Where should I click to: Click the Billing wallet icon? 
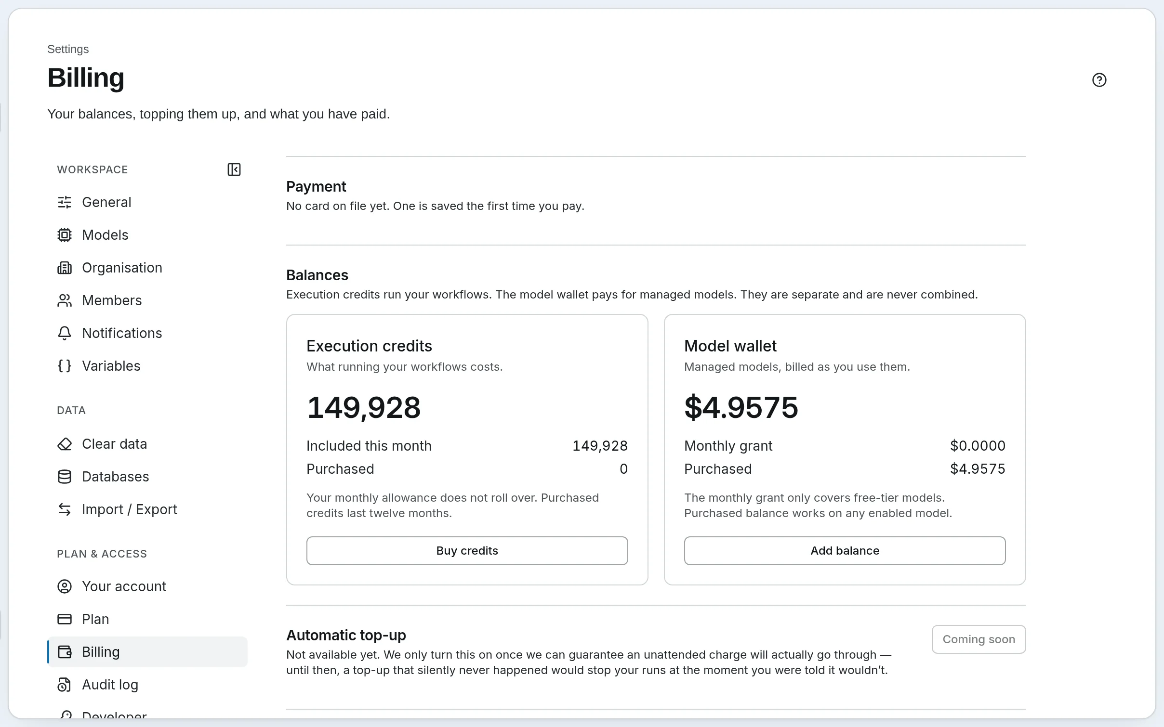click(65, 652)
